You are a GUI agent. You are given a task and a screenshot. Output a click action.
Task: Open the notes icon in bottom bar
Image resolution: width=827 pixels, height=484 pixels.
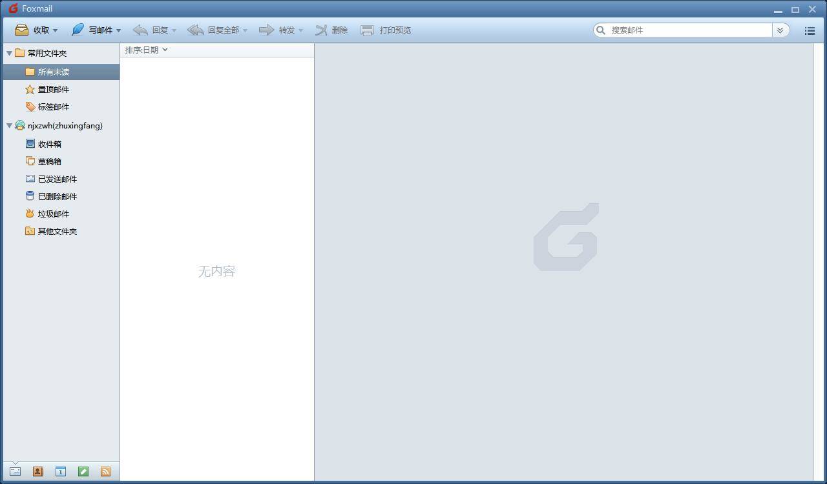[83, 472]
